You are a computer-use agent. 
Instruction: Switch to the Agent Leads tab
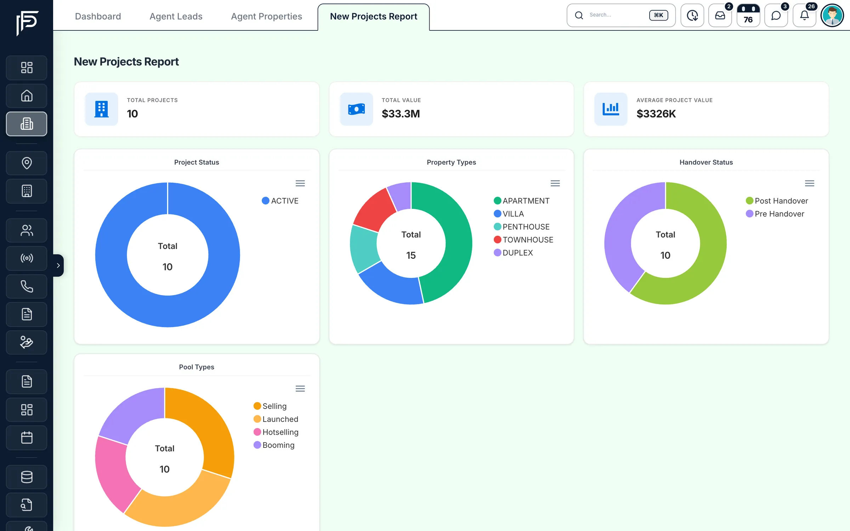click(176, 16)
